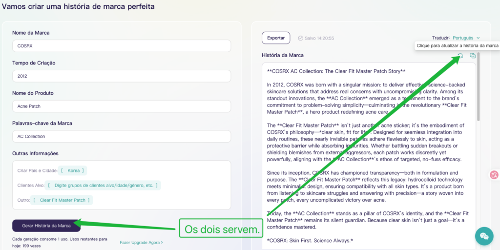Click the Clientes Alvo placeholder tag
Viewport: 500px width, 250px height.
click(x=104, y=186)
